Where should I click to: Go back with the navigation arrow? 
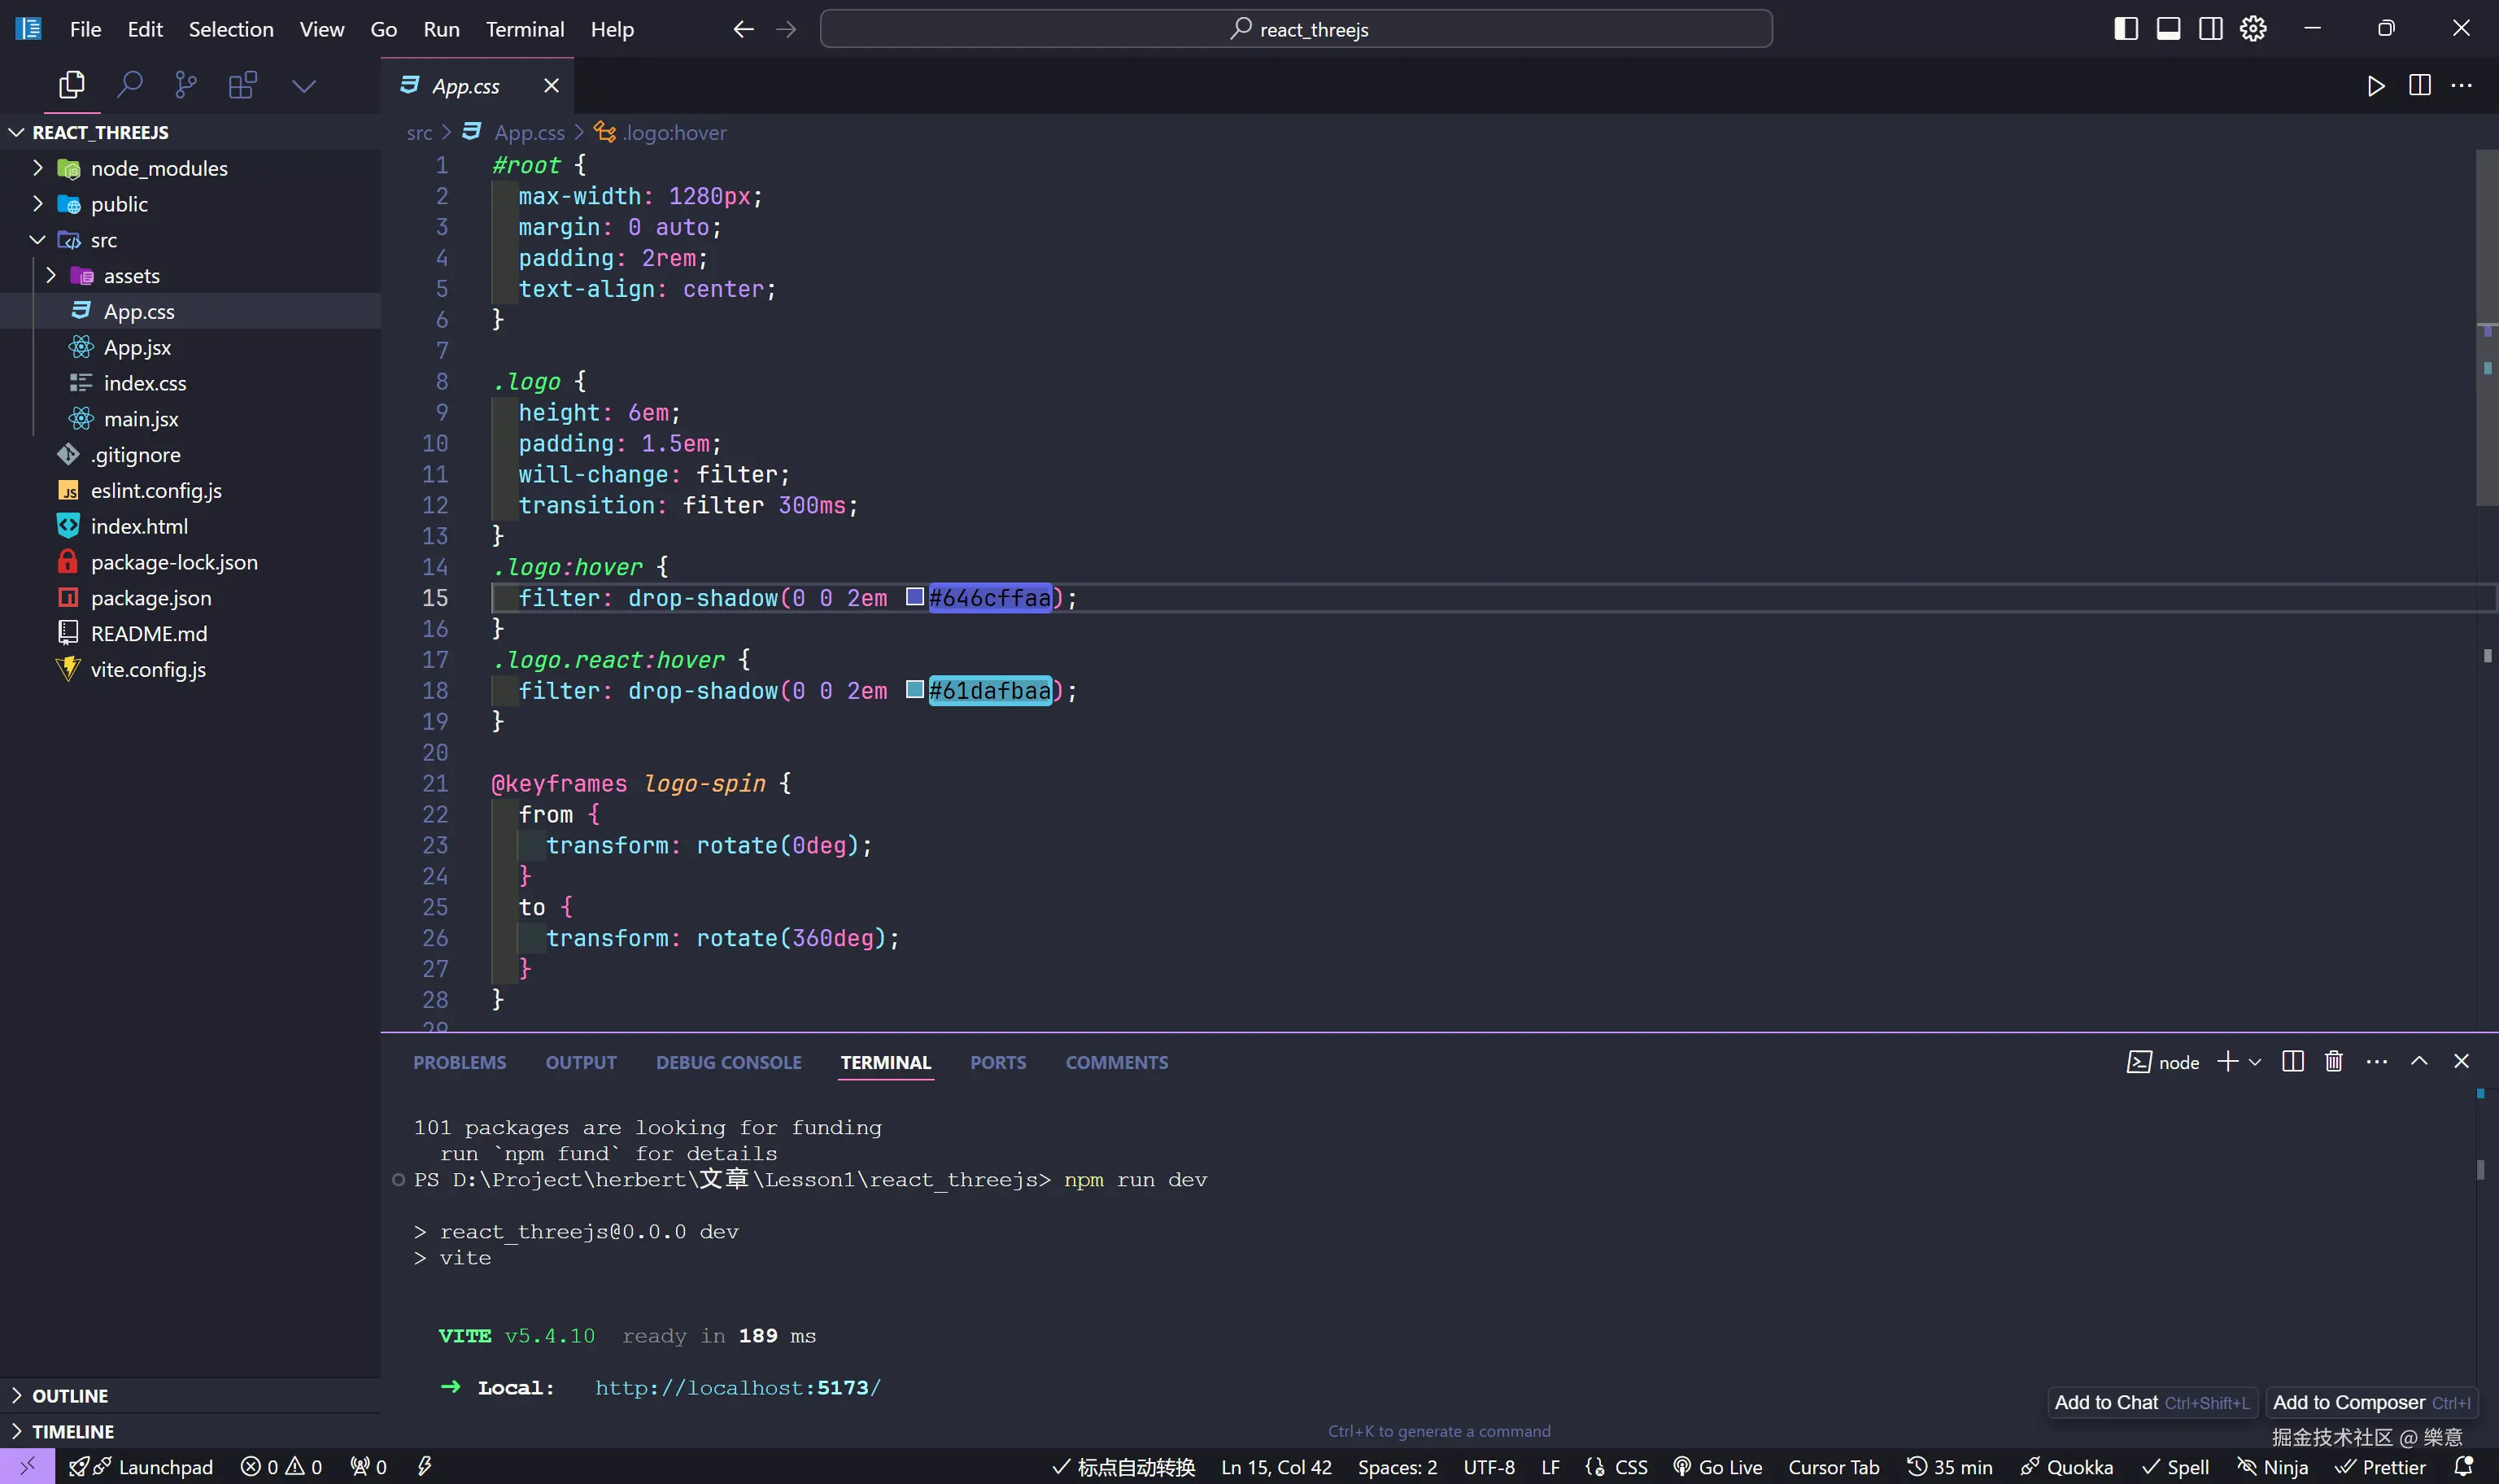point(743,29)
